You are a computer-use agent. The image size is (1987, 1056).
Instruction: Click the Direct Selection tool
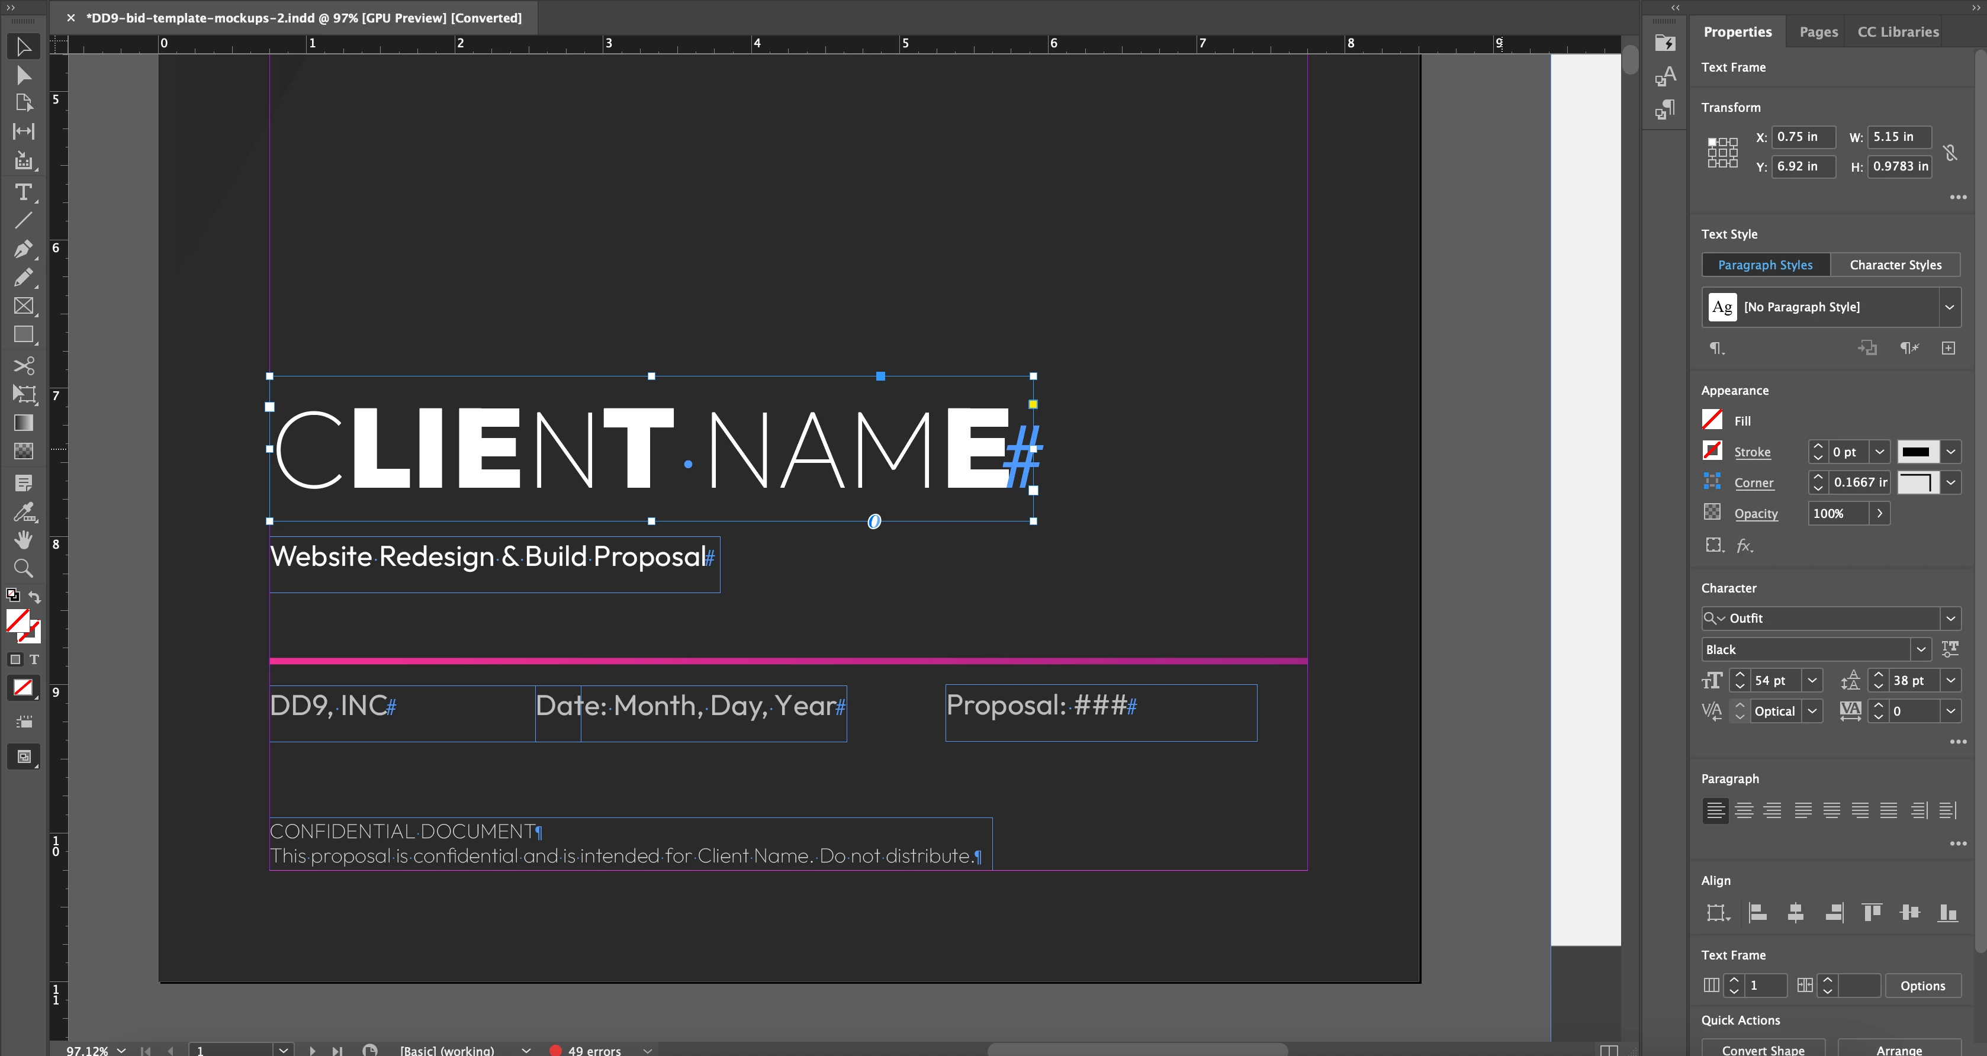23,75
